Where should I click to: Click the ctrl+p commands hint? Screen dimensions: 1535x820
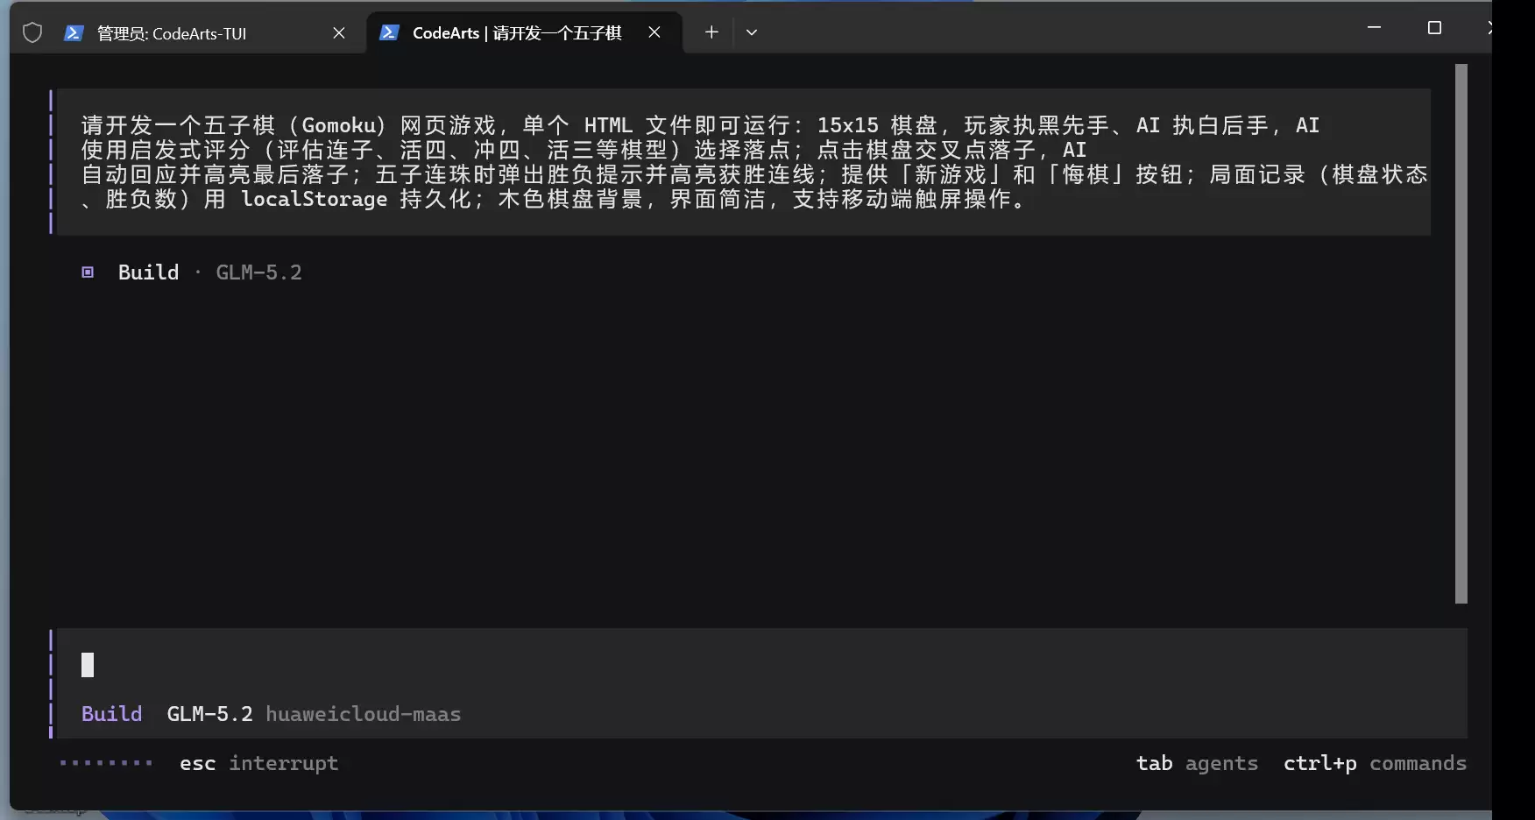(1376, 763)
